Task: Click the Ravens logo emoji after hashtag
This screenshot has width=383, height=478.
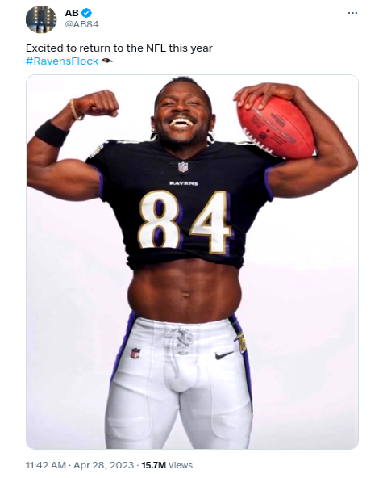Action: click(x=107, y=61)
